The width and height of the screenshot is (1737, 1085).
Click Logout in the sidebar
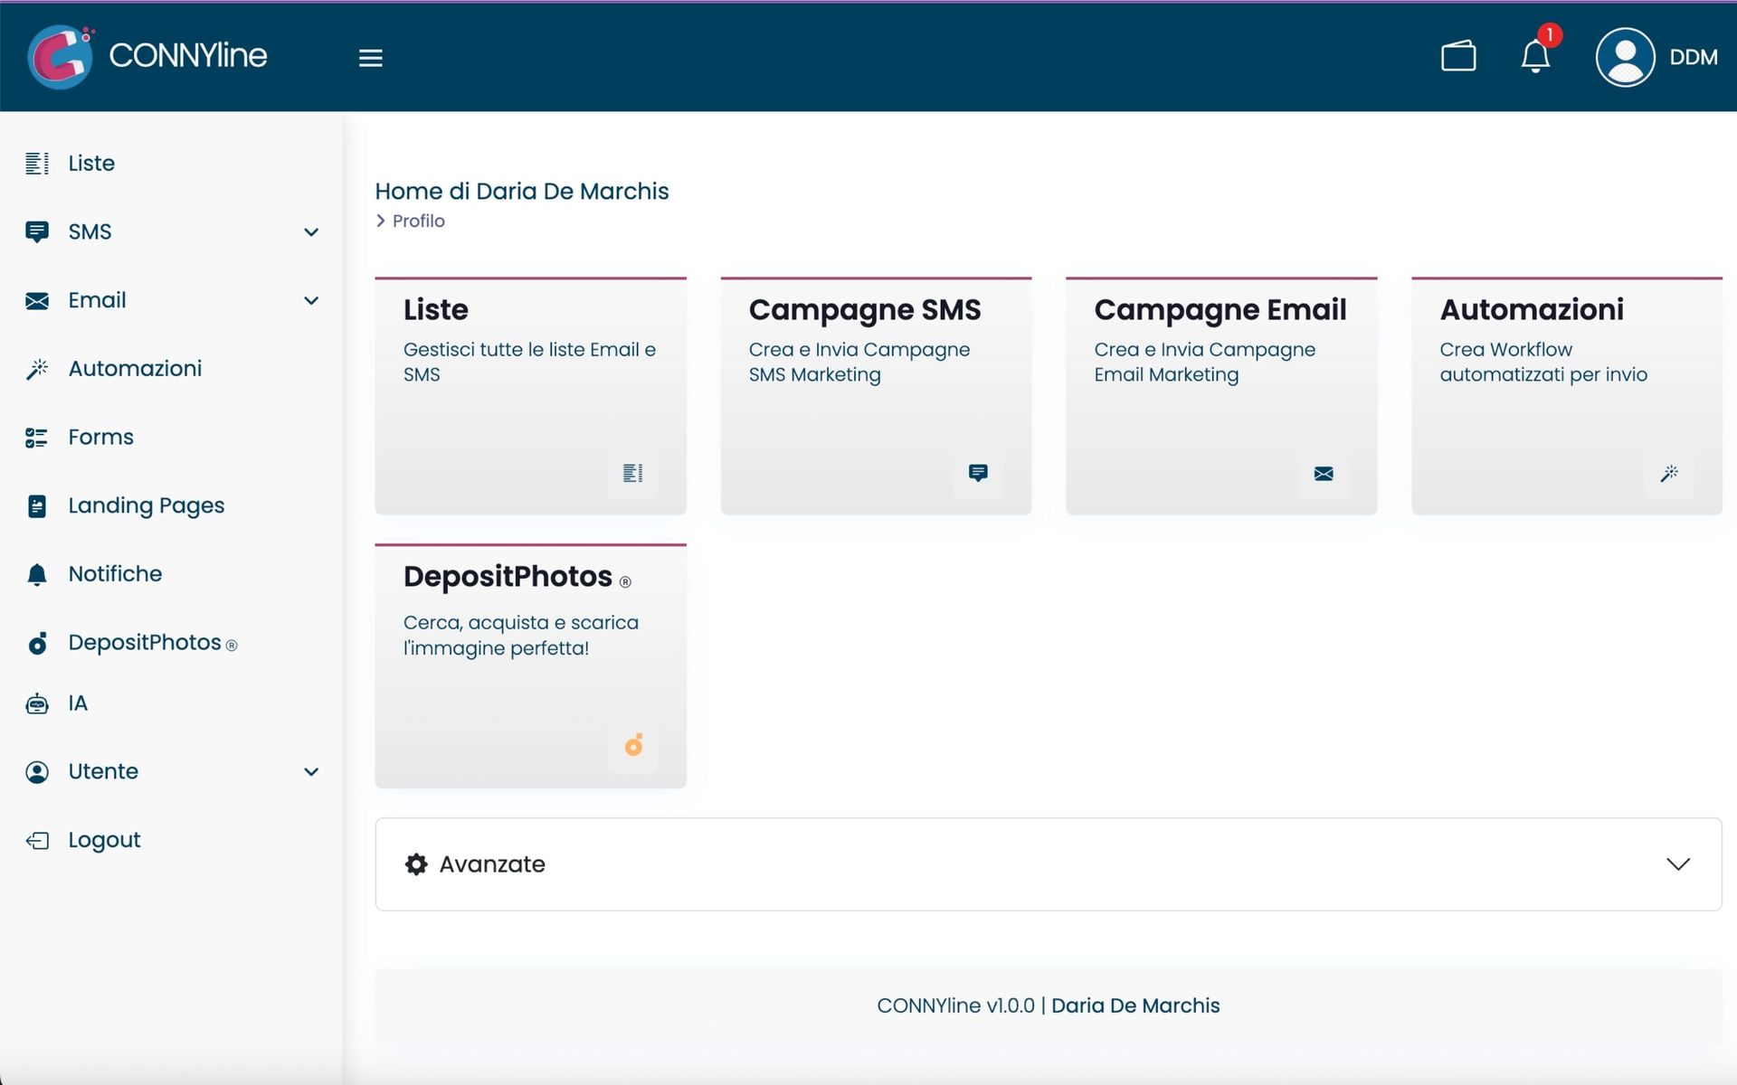click(x=104, y=840)
